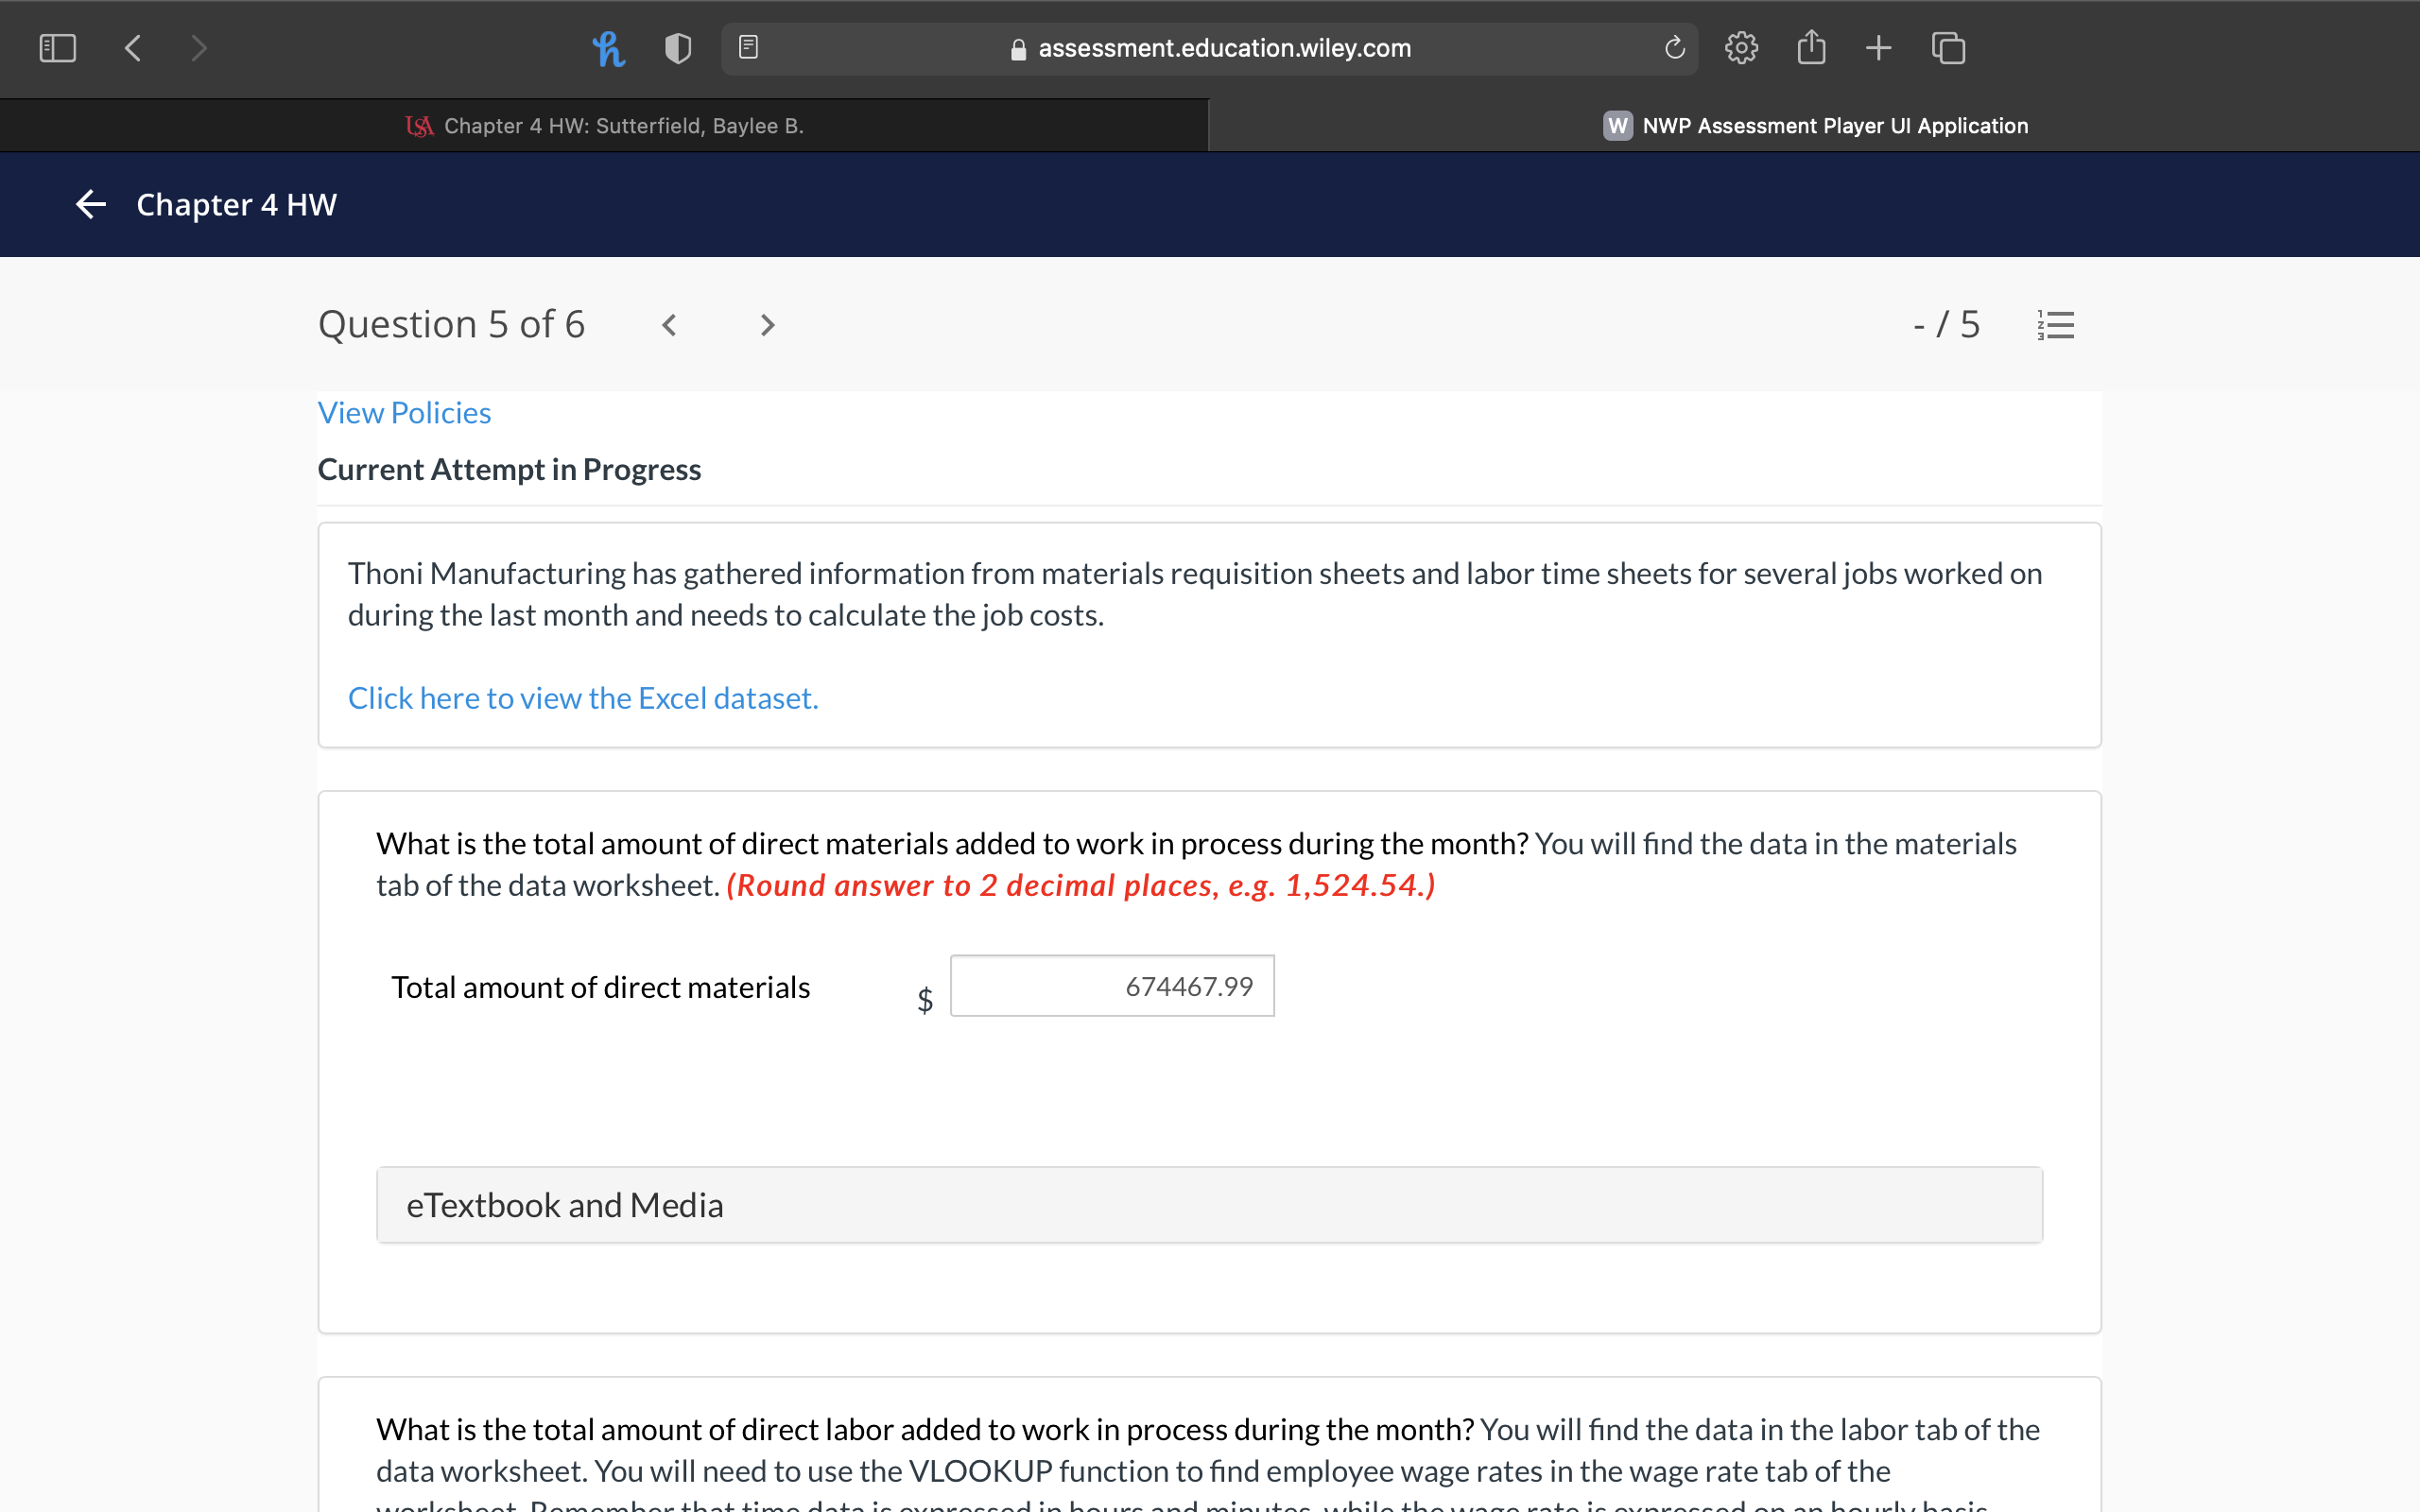The image size is (2420, 1512).
Task: Return via Chapter 4 HW back arrow
Action: 91,205
